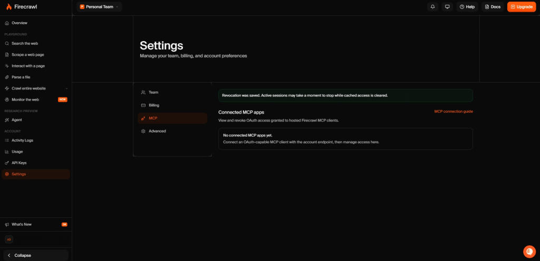Click the What's New megaphone icon
540x261 pixels.
tap(7, 224)
